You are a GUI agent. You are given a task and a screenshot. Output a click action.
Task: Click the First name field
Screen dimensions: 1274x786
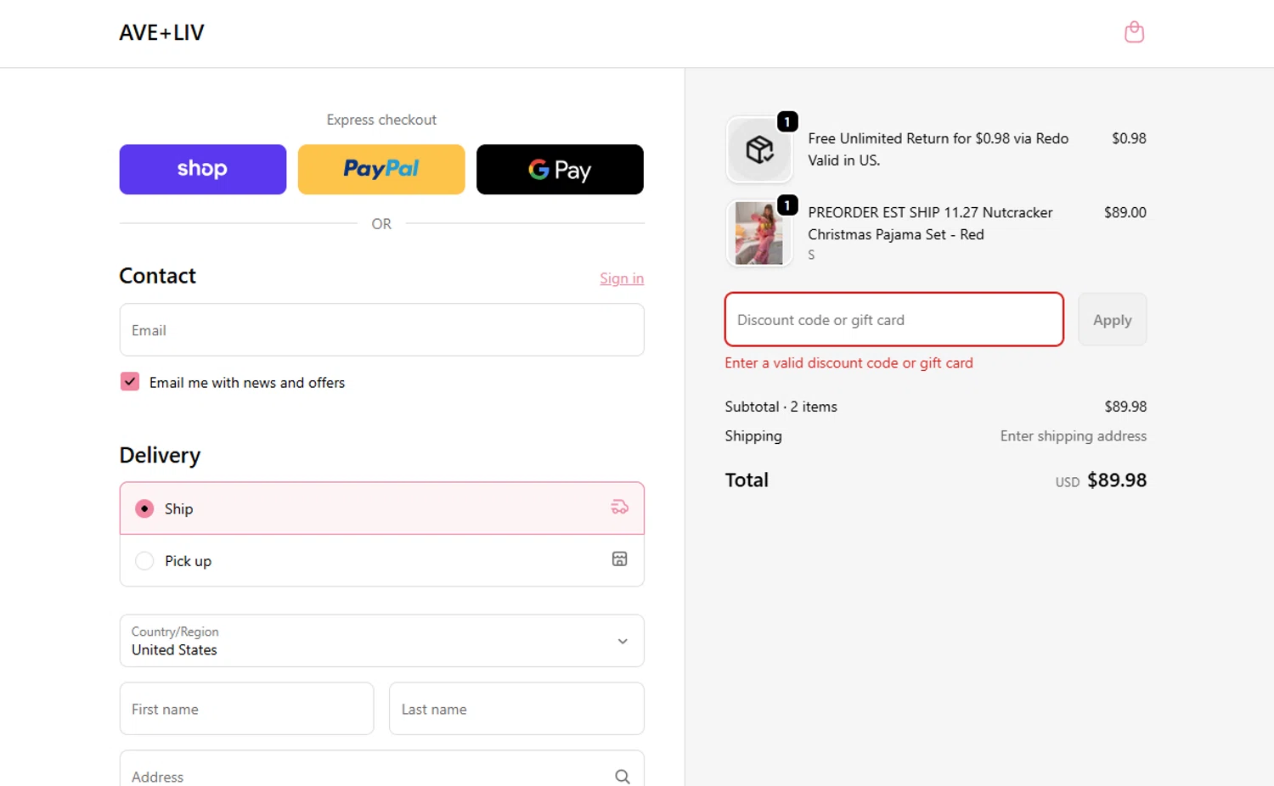click(x=246, y=709)
